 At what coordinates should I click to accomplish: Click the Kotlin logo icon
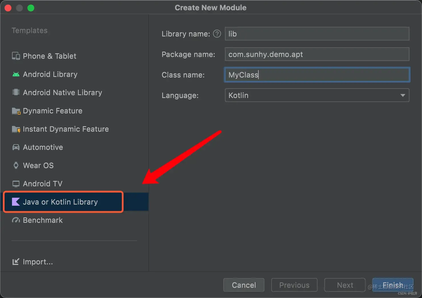[x=16, y=202]
